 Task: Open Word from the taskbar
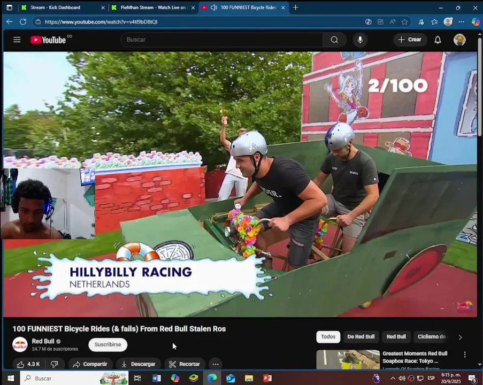click(157, 378)
